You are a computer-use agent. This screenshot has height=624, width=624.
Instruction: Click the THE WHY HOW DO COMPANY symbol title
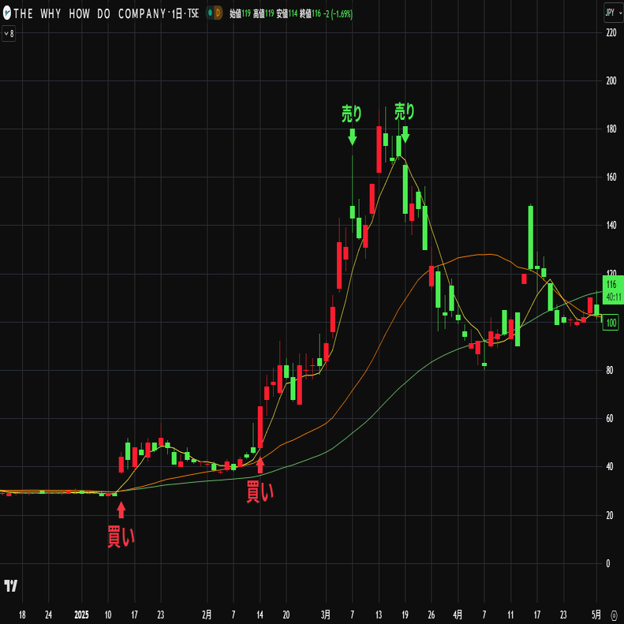point(90,13)
